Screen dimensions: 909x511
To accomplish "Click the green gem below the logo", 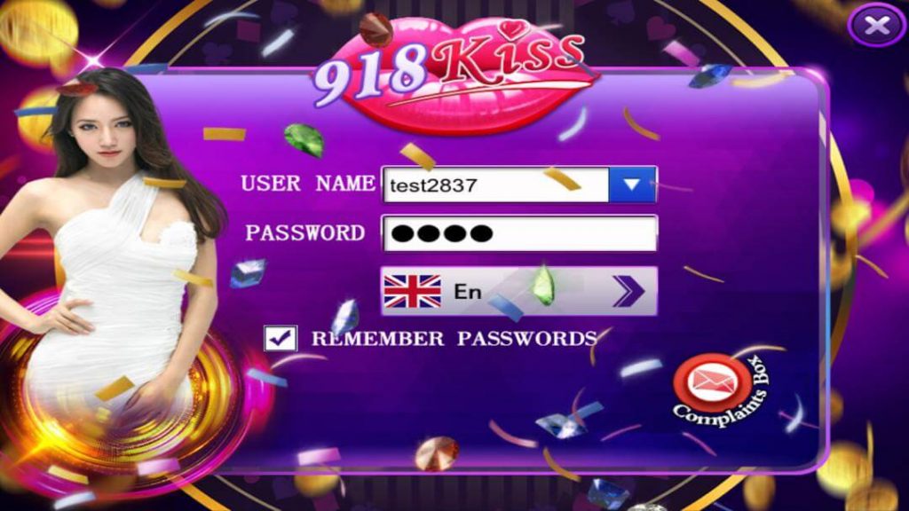I will [x=304, y=140].
